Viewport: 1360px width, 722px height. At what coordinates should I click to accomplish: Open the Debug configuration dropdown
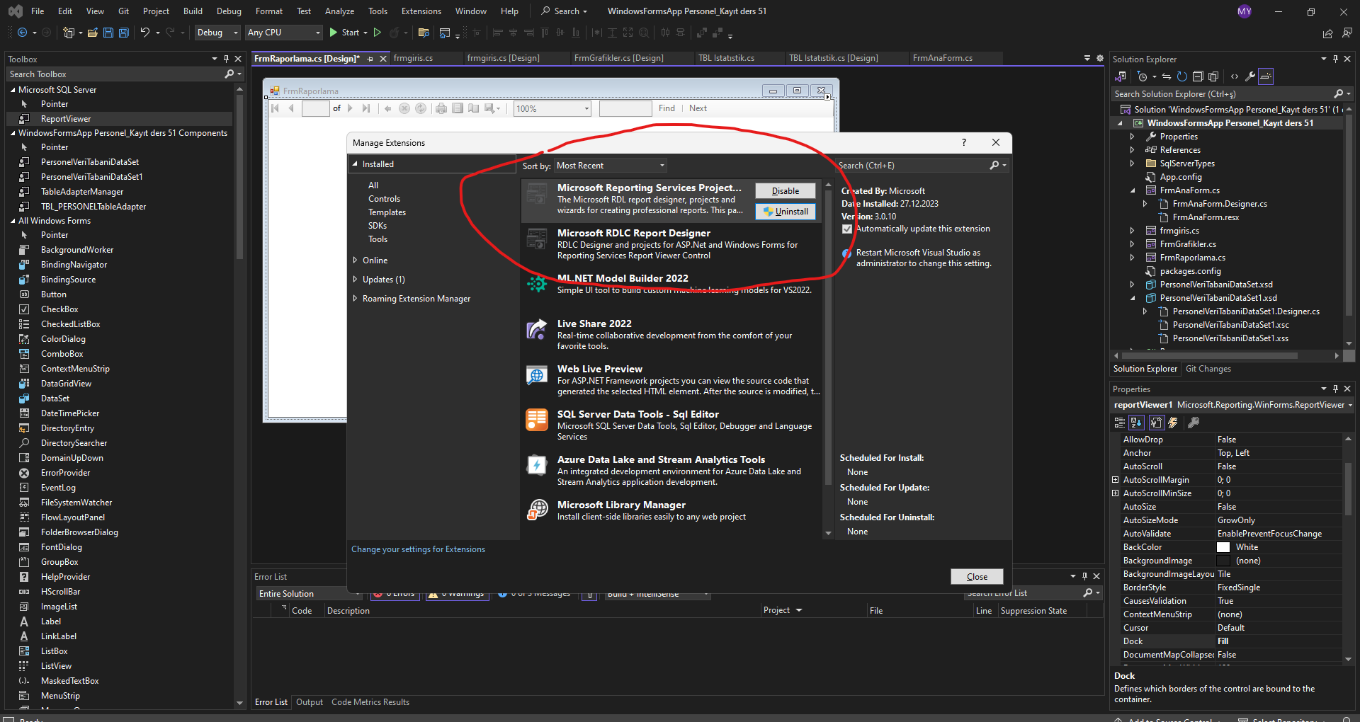click(x=217, y=33)
